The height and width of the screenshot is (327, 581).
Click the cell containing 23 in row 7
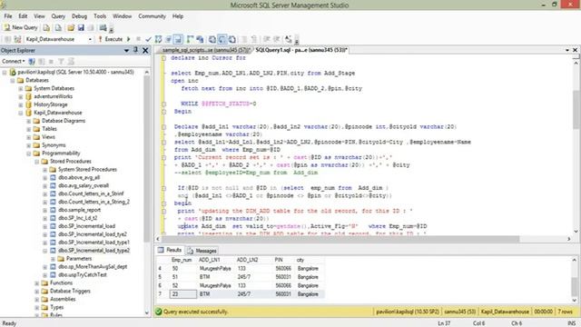[x=183, y=294]
